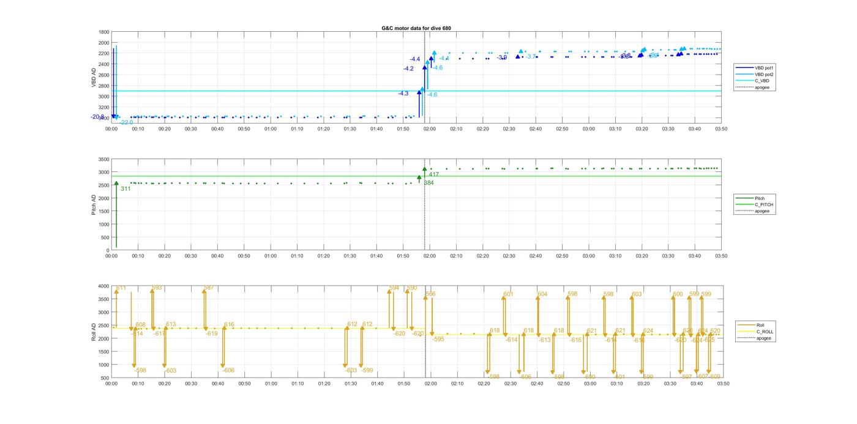Click the title 'G&C motor data for dive 680'
Screen dimensions: 857x424
point(416,28)
